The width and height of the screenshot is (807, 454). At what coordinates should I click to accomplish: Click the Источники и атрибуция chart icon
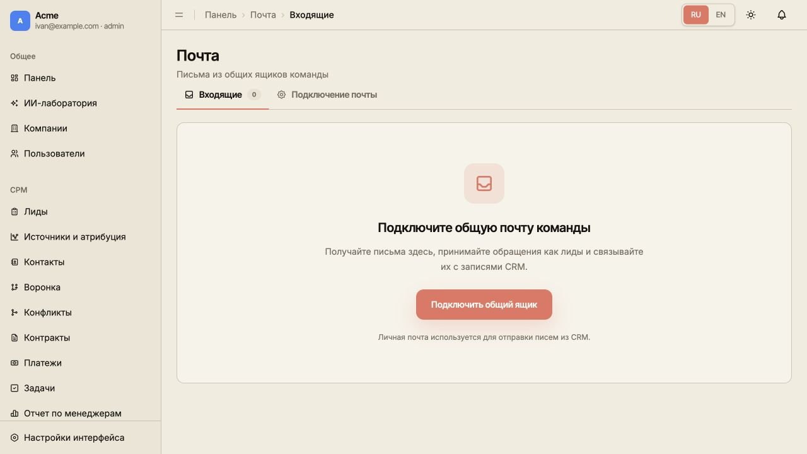point(15,237)
